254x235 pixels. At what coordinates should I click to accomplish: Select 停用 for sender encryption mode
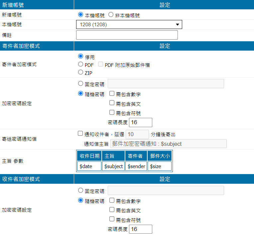(80, 57)
